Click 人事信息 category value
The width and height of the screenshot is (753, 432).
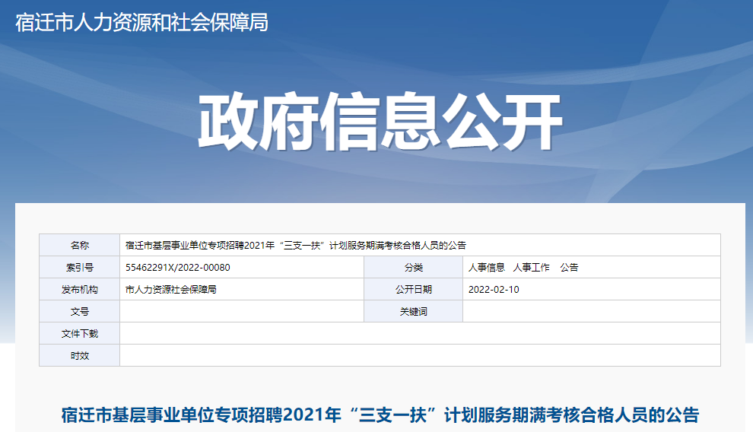tap(487, 268)
